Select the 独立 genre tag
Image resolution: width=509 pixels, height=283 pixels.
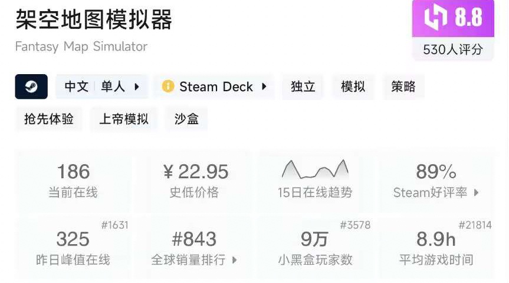(303, 87)
